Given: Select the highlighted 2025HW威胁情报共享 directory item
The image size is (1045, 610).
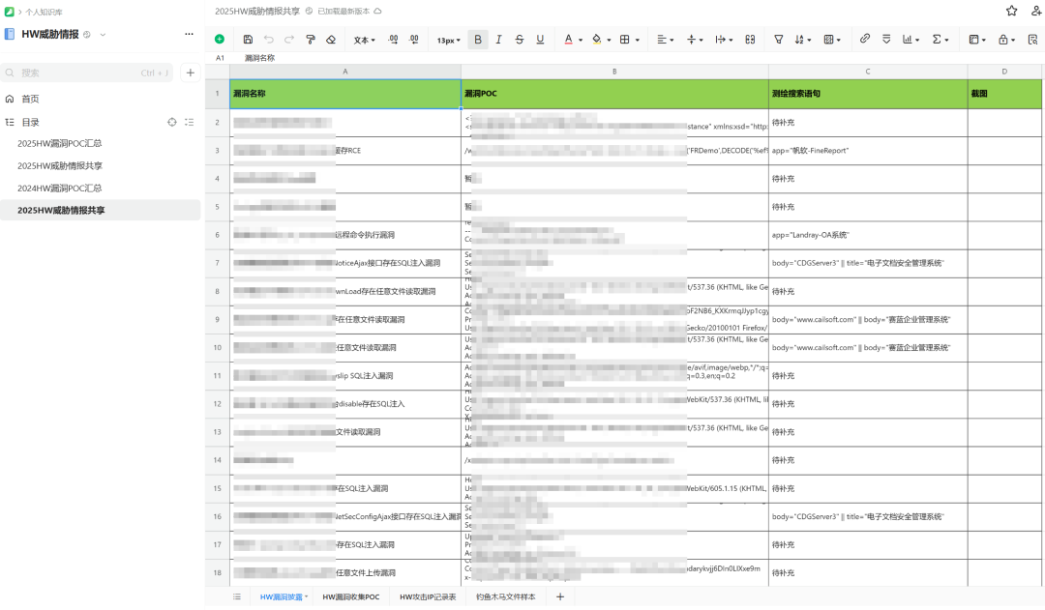Looking at the screenshot, I should 100,210.
